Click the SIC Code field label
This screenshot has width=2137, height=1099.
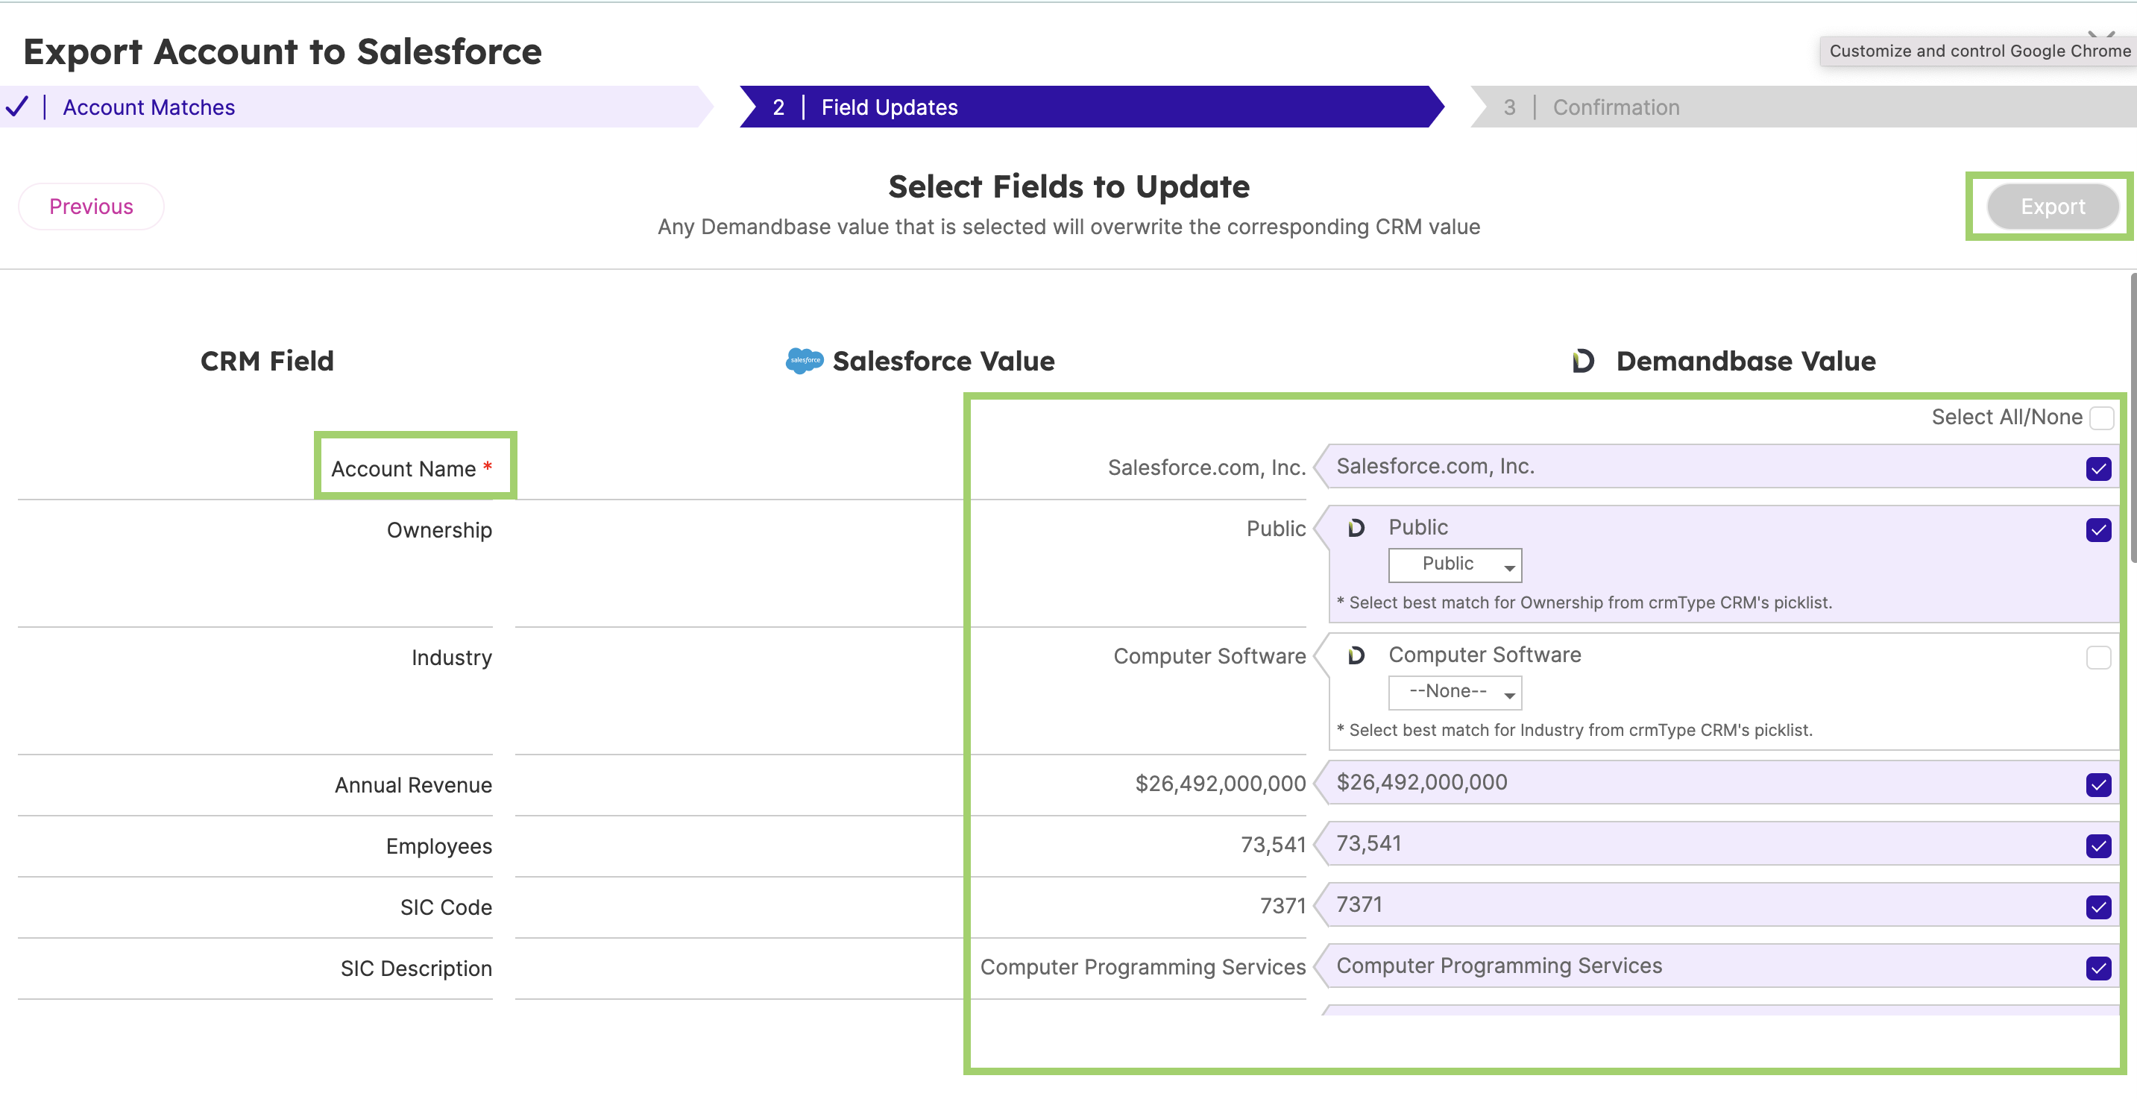[445, 908]
